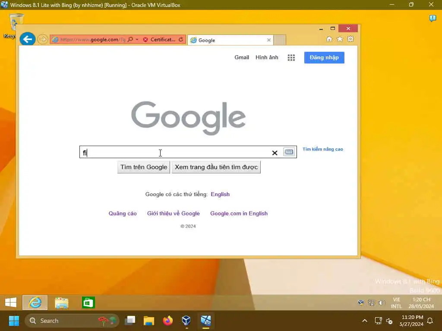The height and width of the screenshot is (331, 442).
Task: Open Gmail link
Action: 242,57
